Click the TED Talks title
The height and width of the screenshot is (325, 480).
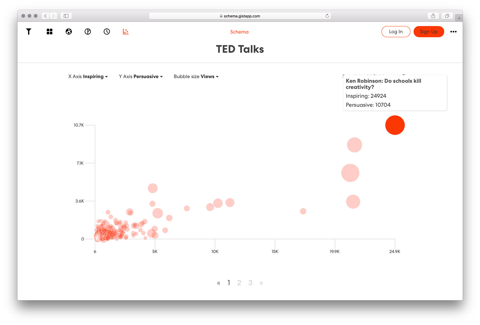click(x=240, y=49)
